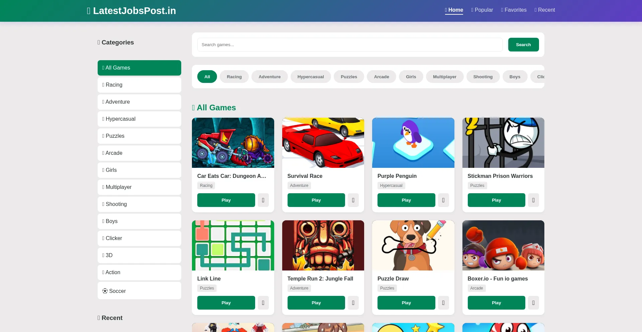Open the Stickman Prison Warriors thumbnail

tap(503, 143)
